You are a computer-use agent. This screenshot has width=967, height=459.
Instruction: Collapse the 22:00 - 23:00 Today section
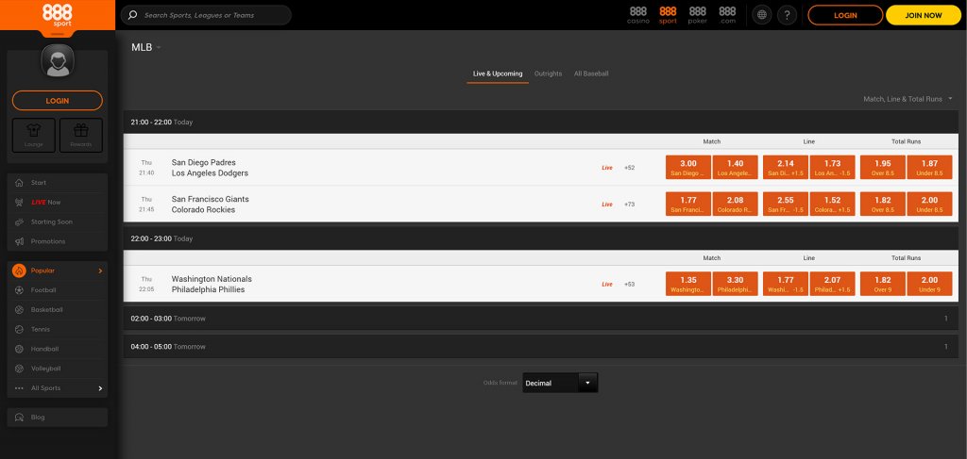pyautogui.click(x=540, y=238)
